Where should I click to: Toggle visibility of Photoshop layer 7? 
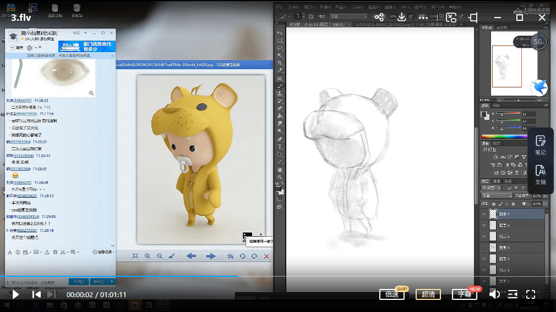[484, 214]
